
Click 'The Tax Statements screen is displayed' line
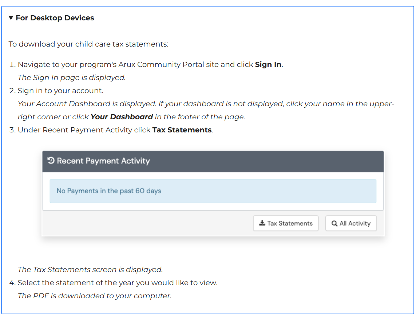90,270
